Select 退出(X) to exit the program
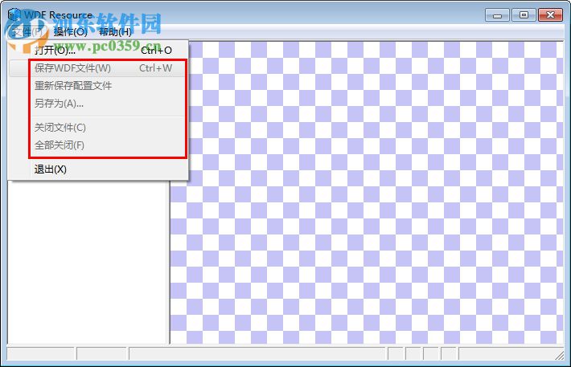Screen dimensions: 571x367 pyautogui.click(x=98, y=169)
